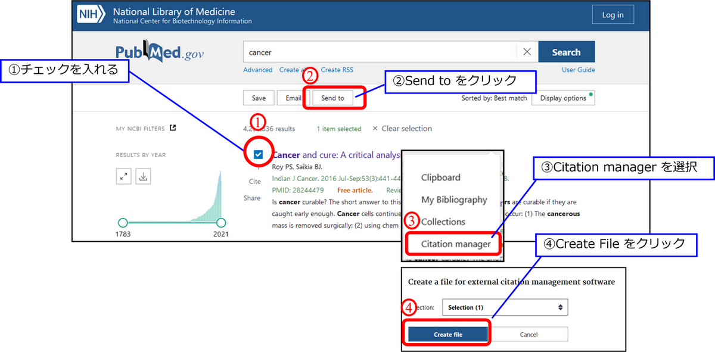Click the Log in button
The width and height of the screenshot is (715, 352).
pos(613,14)
